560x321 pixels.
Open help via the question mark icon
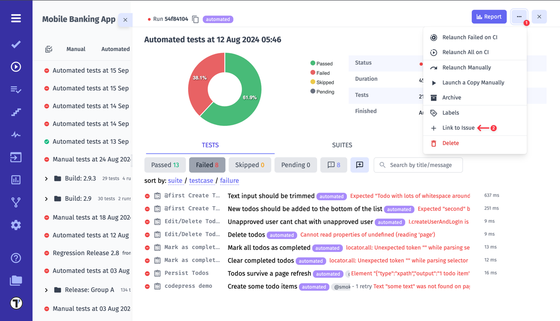16,258
